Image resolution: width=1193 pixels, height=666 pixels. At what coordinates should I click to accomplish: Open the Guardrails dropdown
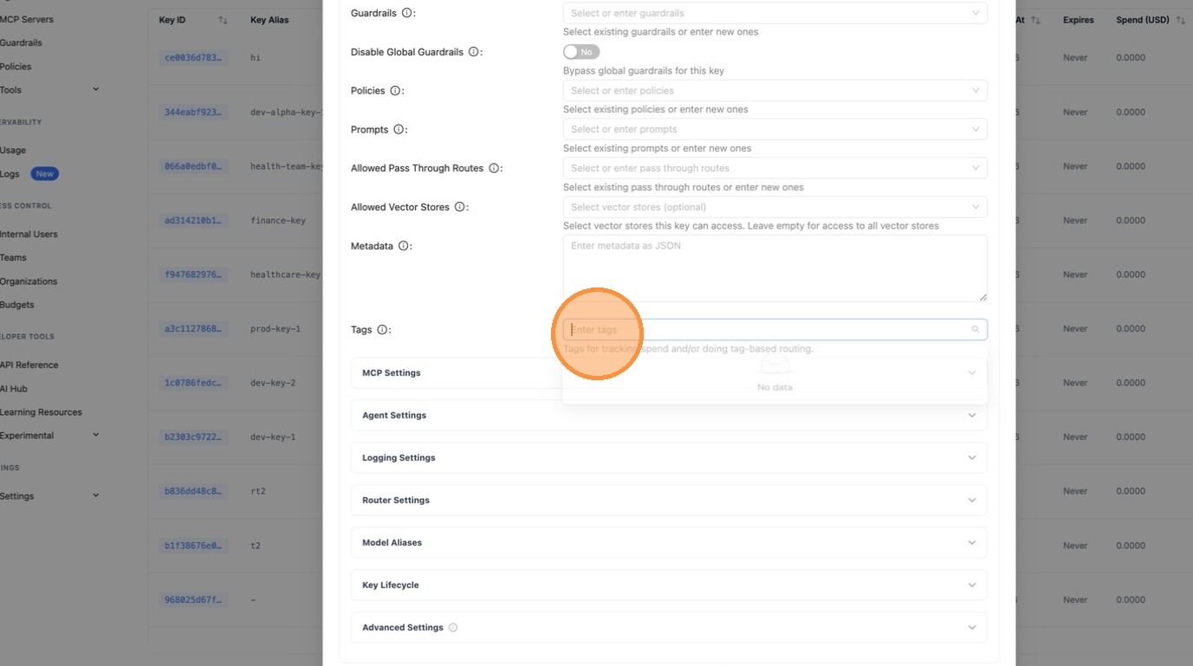[775, 13]
